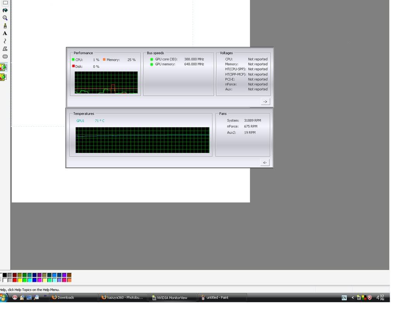Select the Magnifier tool
This screenshot has width=397, height=317.
5,18
